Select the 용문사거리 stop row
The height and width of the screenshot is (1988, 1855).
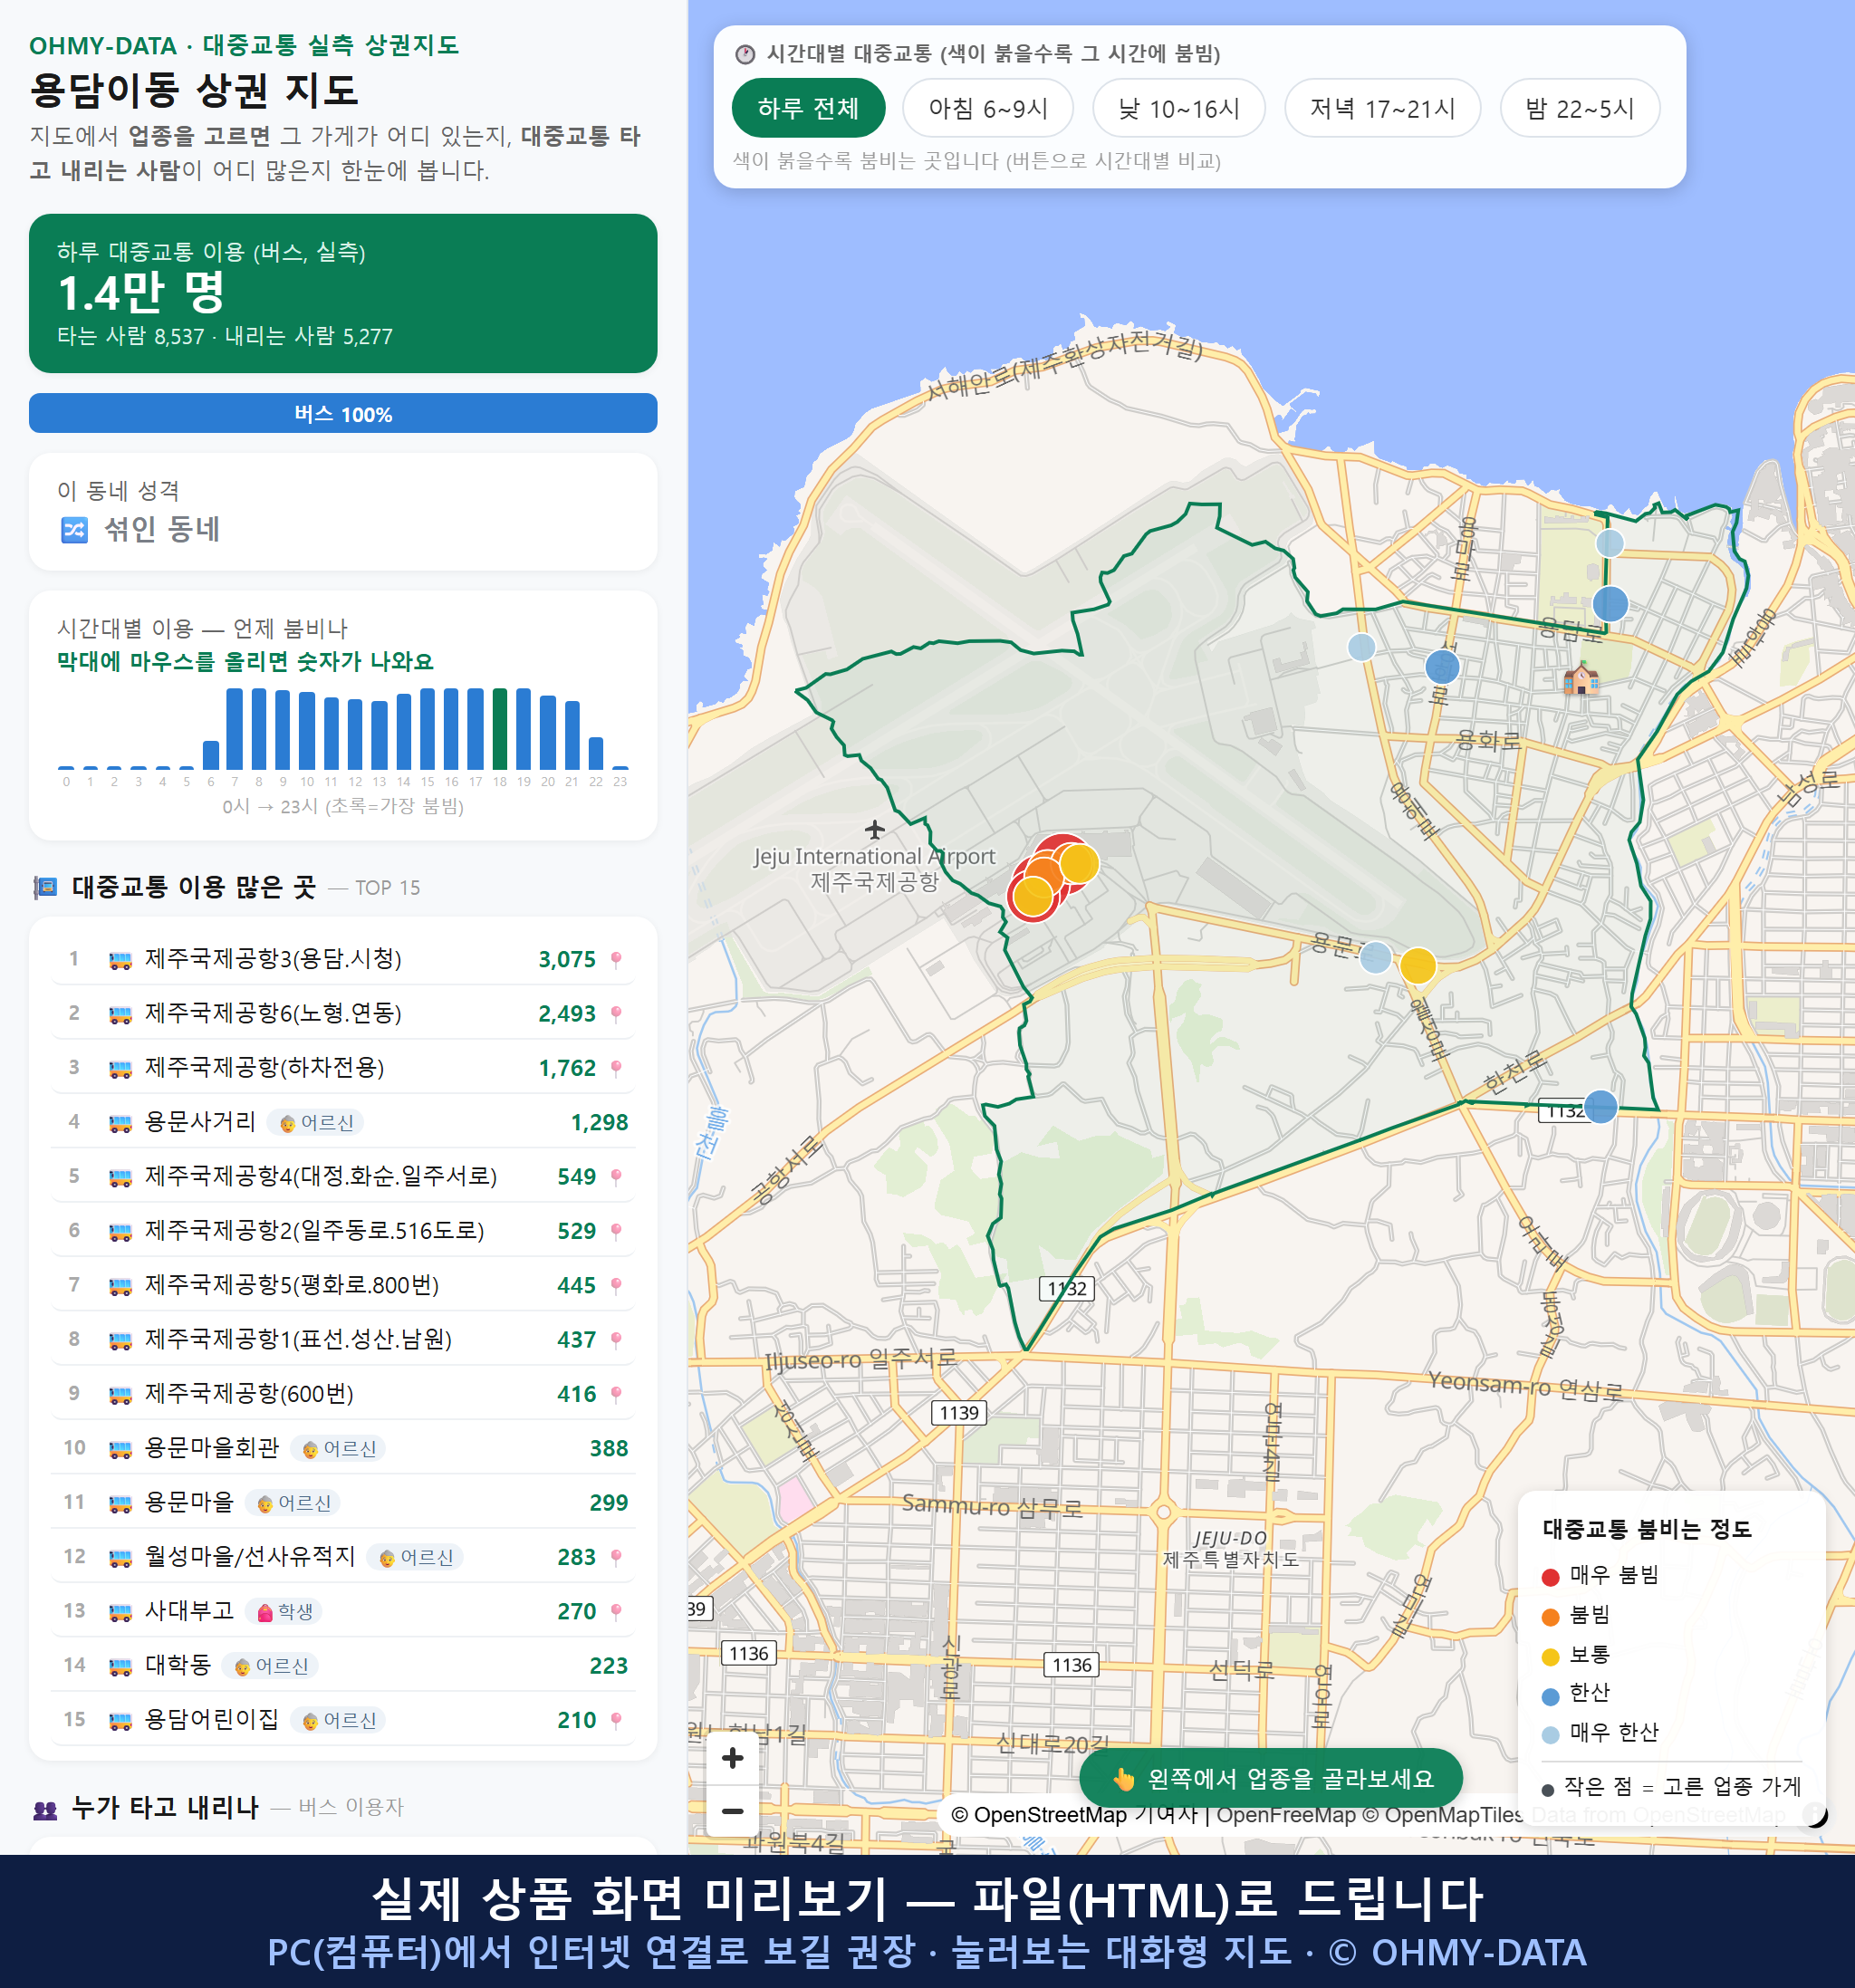point(343,1122)
